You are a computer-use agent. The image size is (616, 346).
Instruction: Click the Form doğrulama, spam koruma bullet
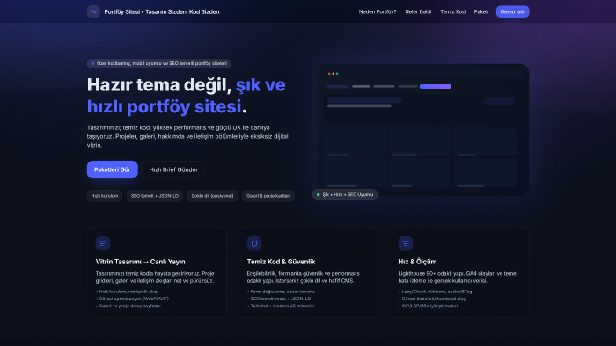coord(282,292)
